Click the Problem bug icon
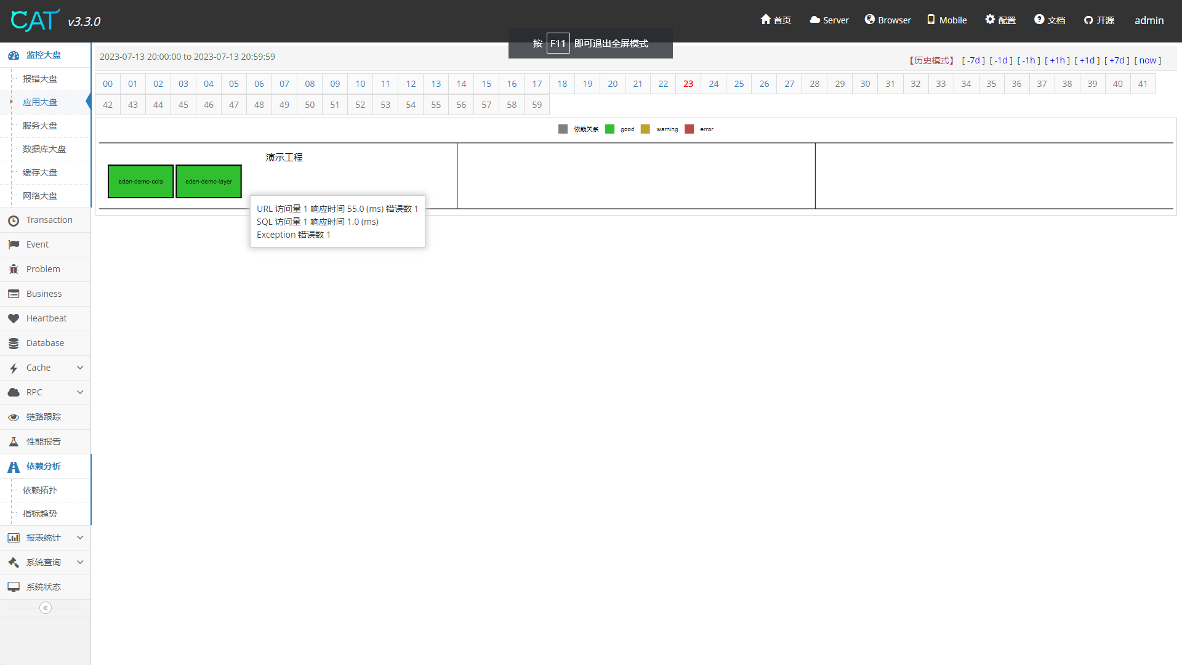The image size is (1182, 665). tap(14, 270)
